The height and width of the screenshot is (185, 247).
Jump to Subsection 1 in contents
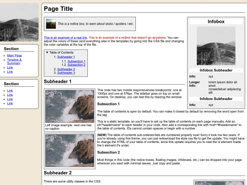coord(76,61)
